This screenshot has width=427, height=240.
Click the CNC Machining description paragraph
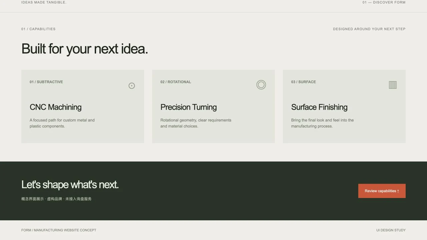tap(62, 123)
